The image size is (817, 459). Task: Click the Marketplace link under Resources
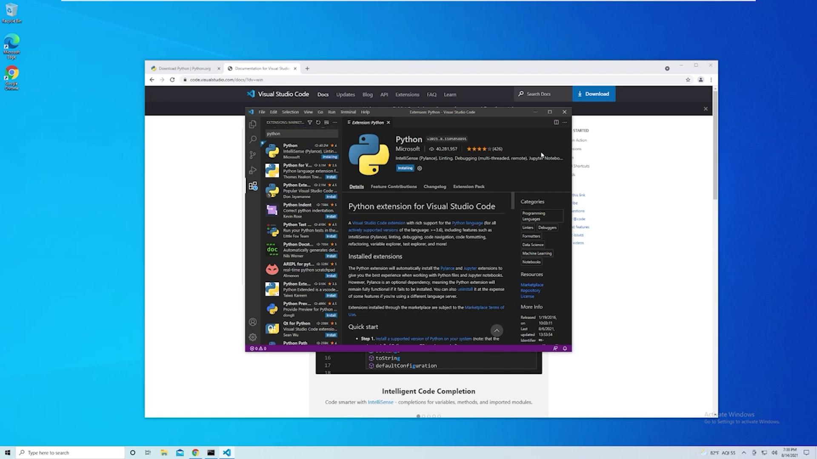(x=531, y=285)
